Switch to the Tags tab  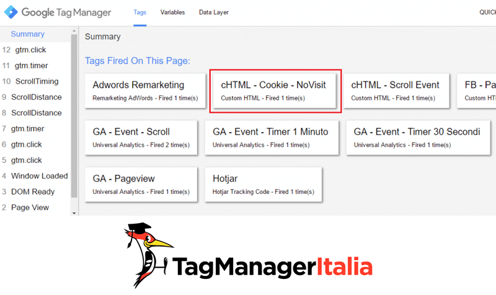(x=140, y=12)
